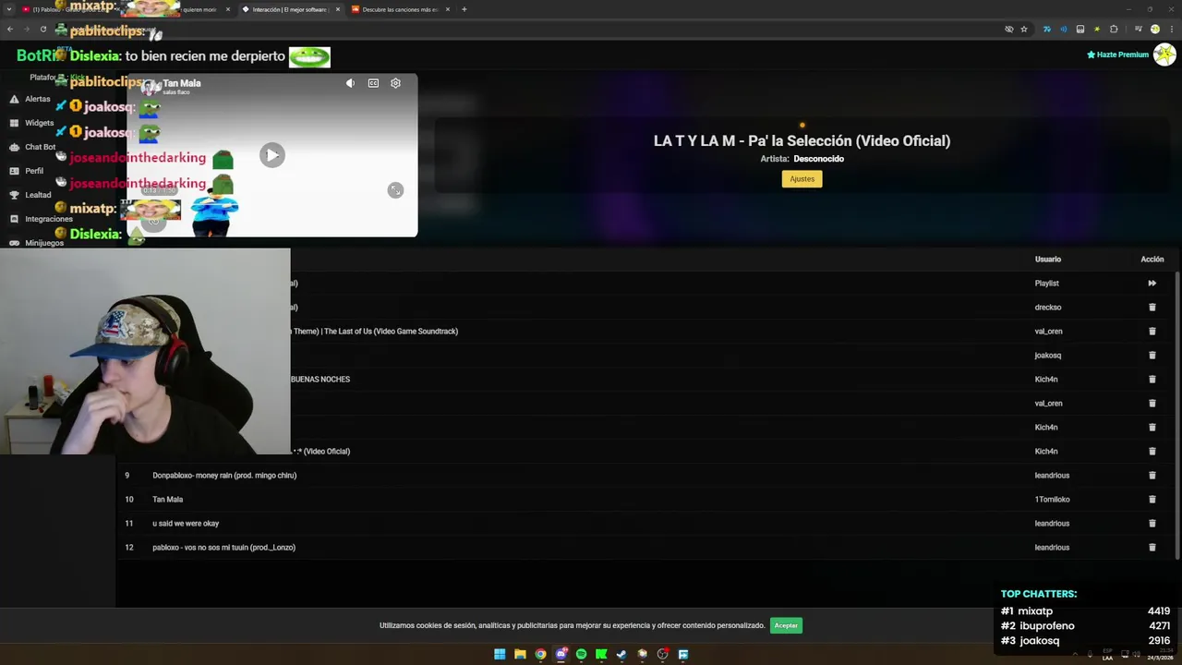Image resolution: width=1182 pixels, height=665 pixels.
Task: Click the Ajustes button
Action: pyautogui.click(x=802, y=179)
